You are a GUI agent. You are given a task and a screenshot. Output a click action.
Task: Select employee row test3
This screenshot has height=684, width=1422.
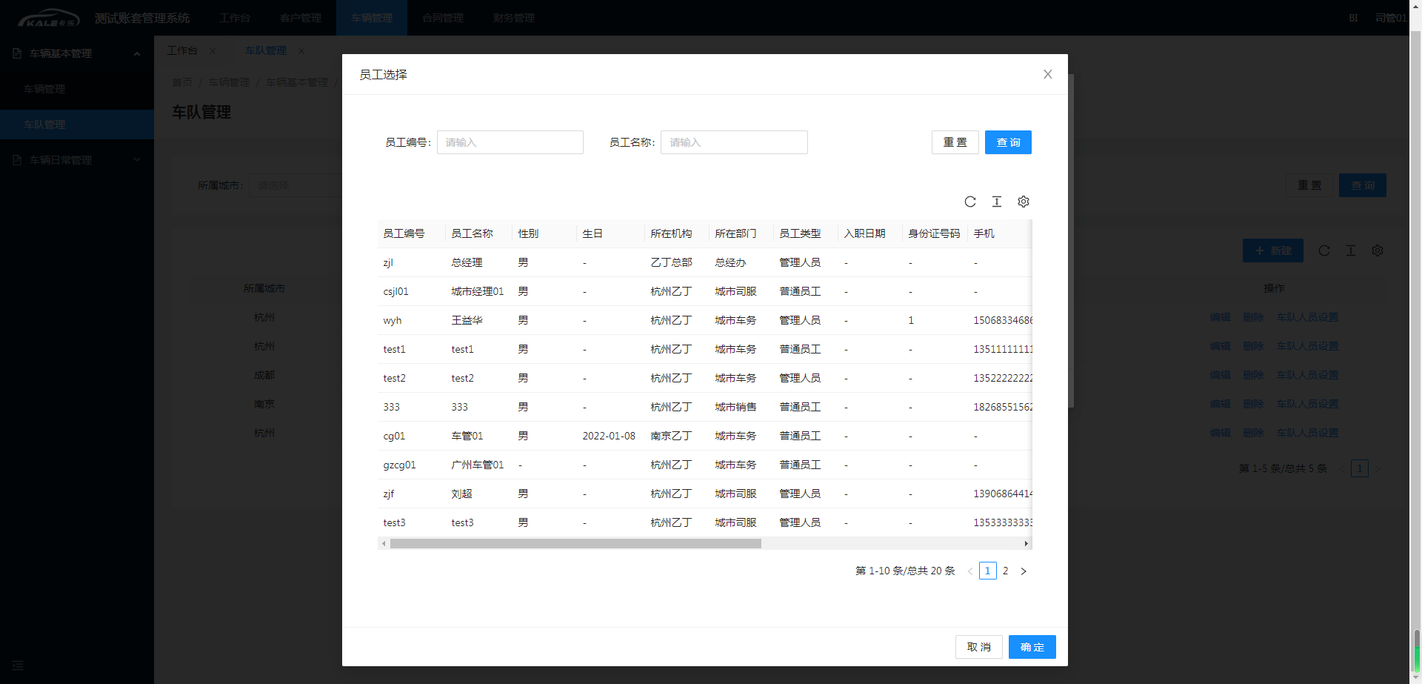[x=704, y=522]
